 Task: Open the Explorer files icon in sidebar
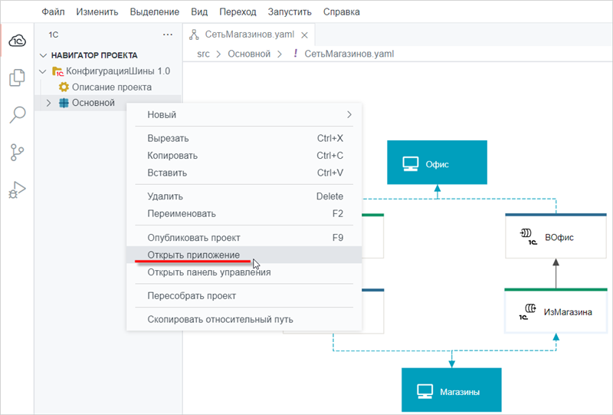17,77
